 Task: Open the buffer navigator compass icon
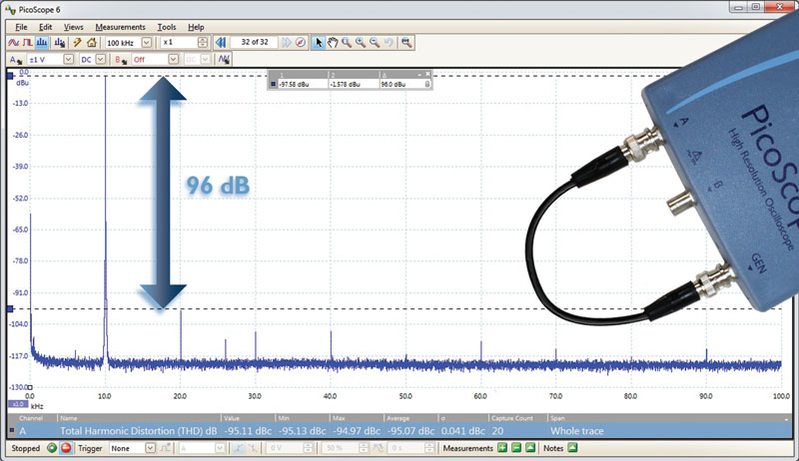pyautogui.click(x=300, y=43)
